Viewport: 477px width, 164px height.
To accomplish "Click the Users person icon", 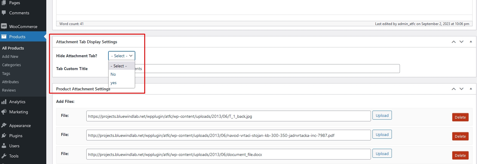I will tap(4, 146).
